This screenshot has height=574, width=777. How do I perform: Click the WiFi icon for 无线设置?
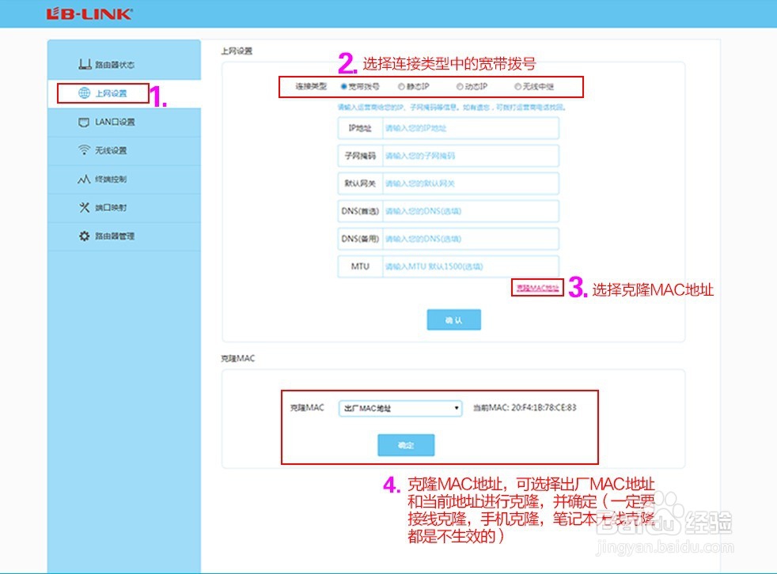pos(82,150)
